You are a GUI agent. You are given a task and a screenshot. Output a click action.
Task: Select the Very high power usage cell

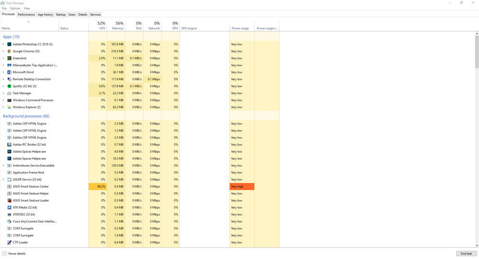241,187
